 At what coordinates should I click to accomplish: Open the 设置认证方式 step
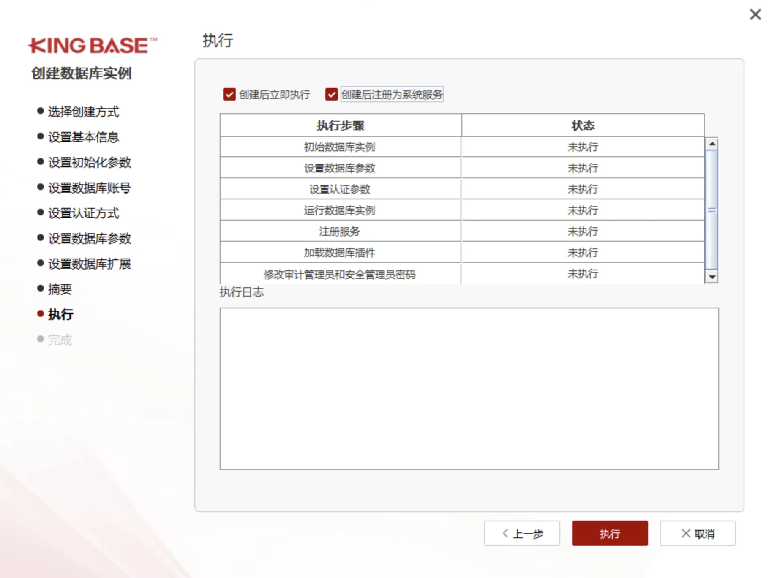[x=83, y=213]
